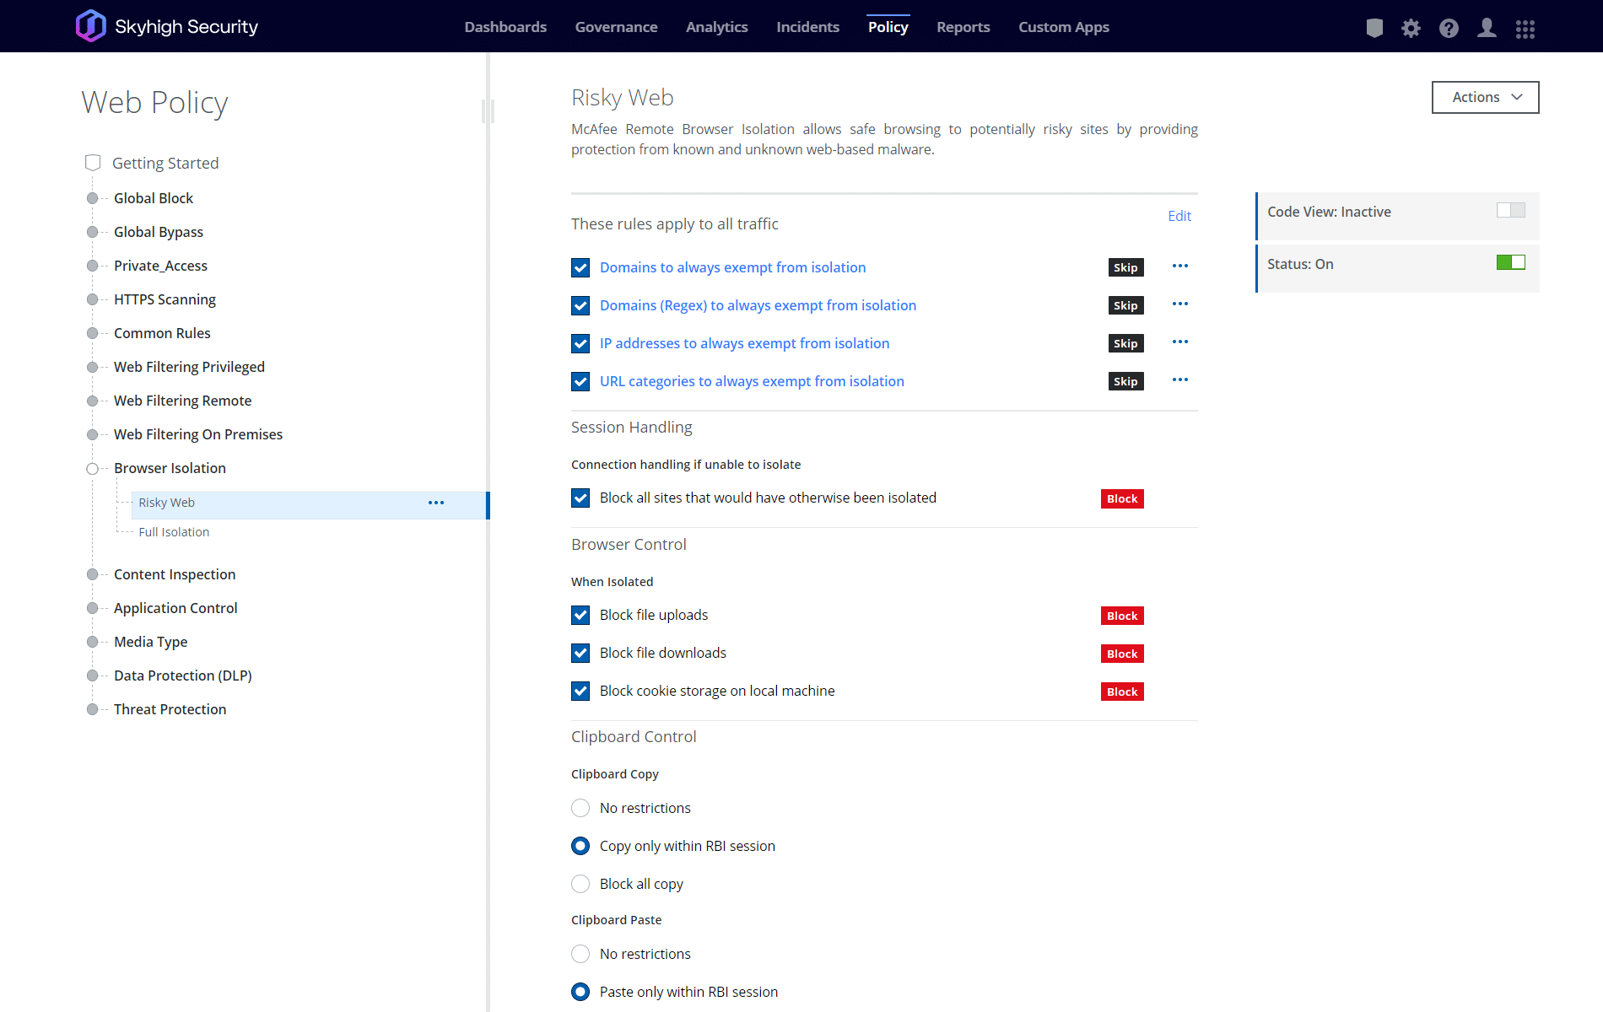Open more options for Risky Web tree item
The height and width of the screenshot is (1012, 1603).
tap(435, 503)
